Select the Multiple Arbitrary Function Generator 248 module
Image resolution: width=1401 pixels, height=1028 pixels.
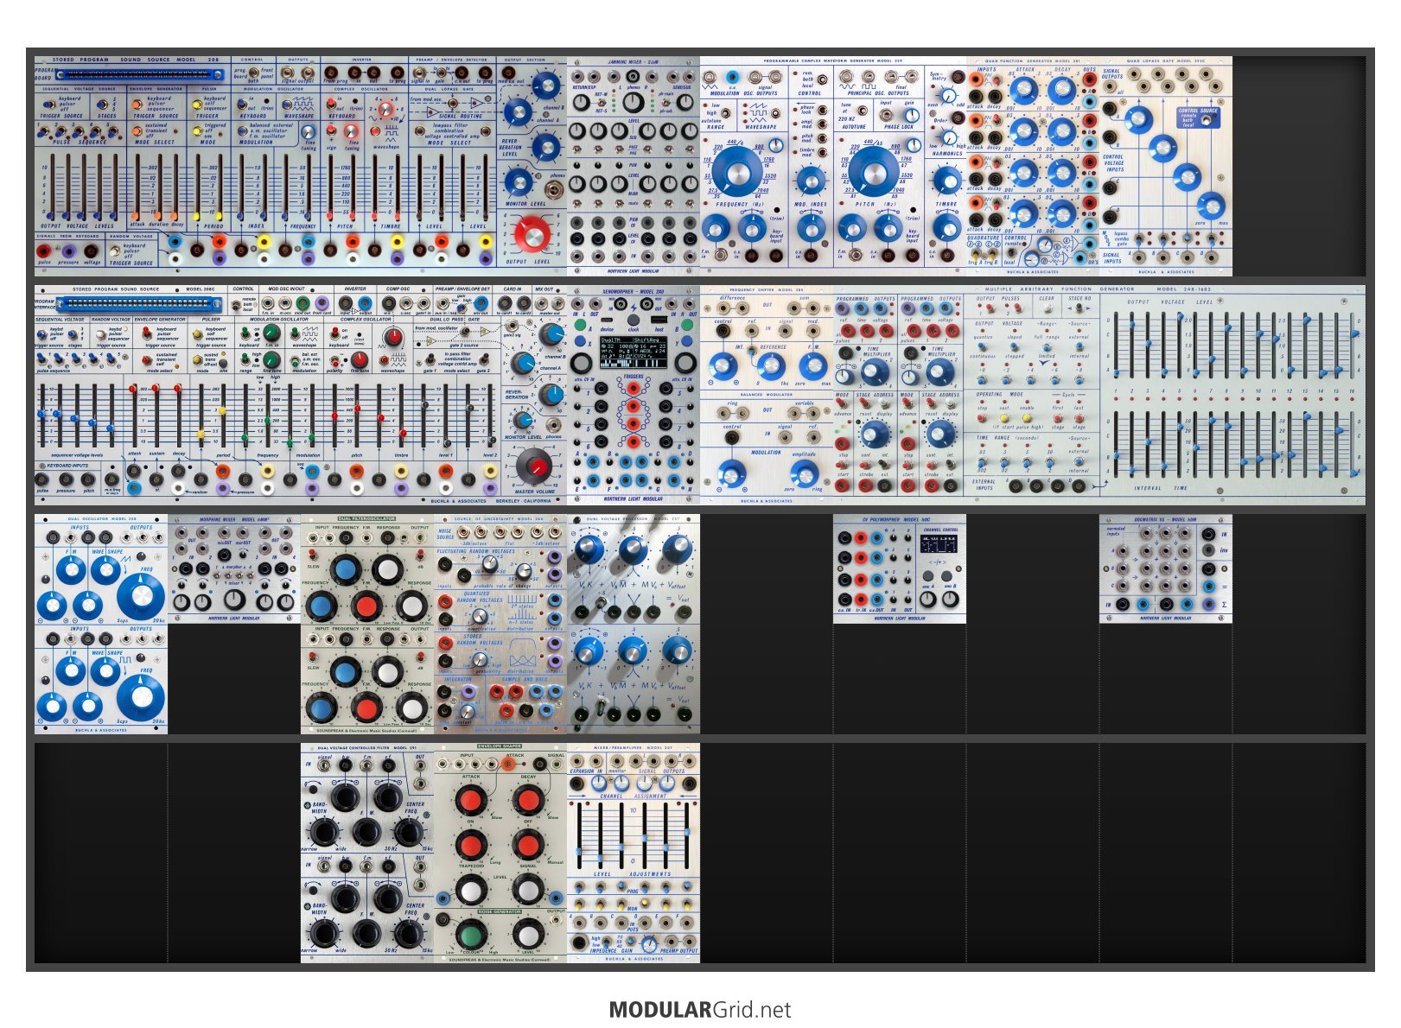click(x=1166, y=395)
